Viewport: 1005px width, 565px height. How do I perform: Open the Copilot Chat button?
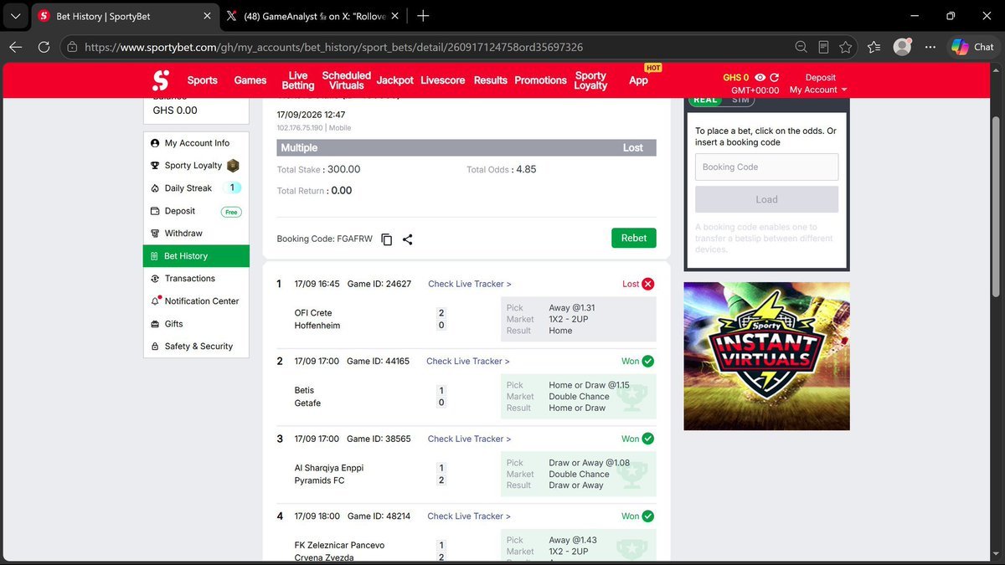click(x=972, y=47)
